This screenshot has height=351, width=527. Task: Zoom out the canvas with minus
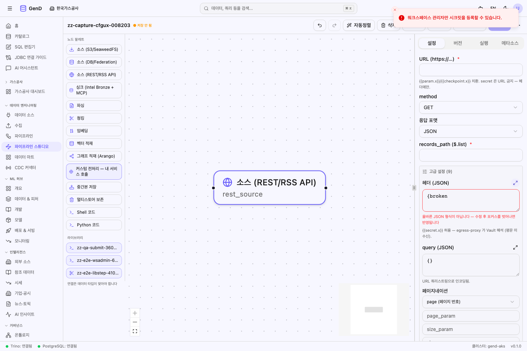[x=135, y=322]
